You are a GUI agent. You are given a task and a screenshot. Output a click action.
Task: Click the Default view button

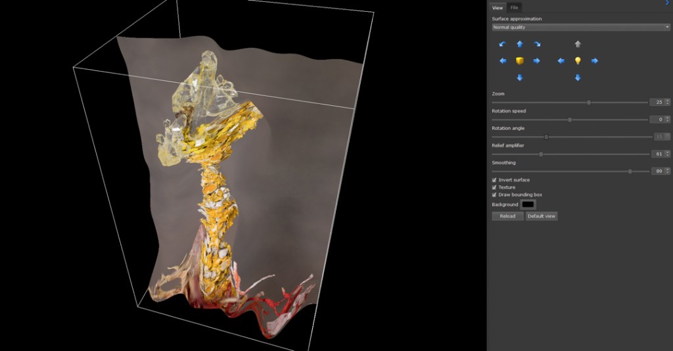point(542,216)
